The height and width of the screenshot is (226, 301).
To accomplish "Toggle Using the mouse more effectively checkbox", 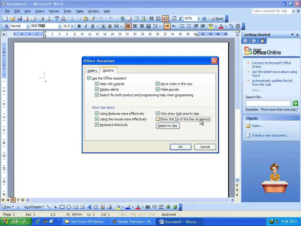I will 97,119.
